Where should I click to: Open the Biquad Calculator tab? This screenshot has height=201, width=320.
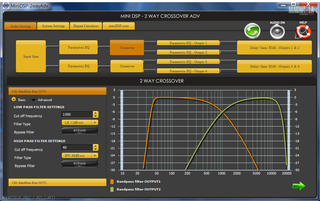pos(86,26)
